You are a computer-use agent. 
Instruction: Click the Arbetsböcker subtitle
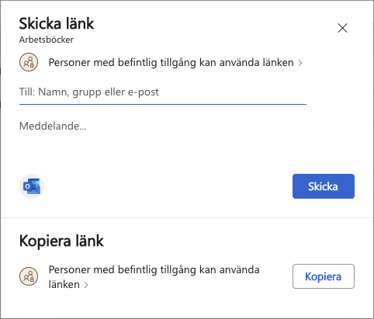point(47,40)
